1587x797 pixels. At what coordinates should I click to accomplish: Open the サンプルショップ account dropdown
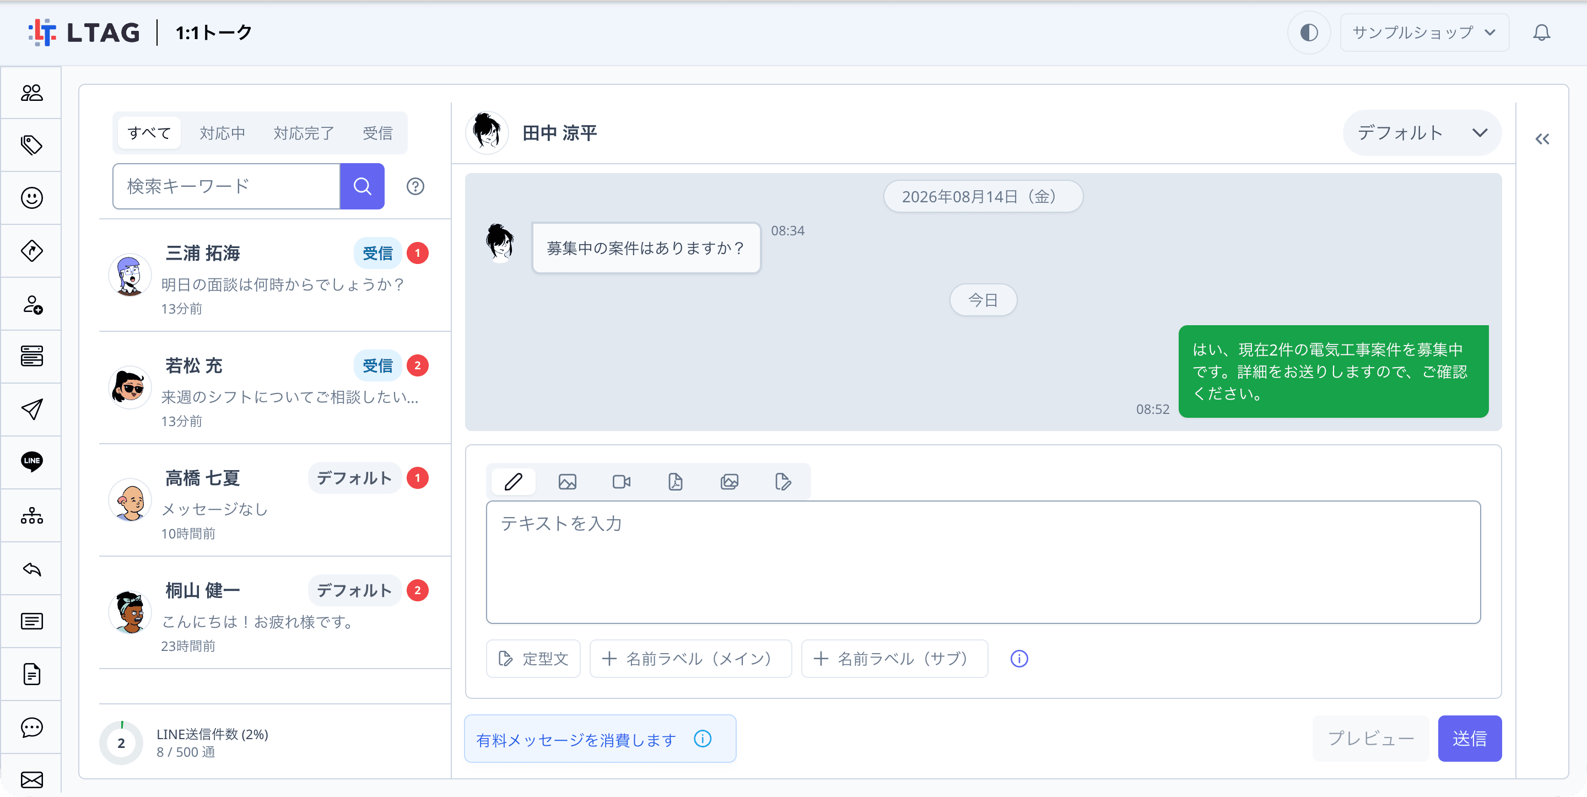(x=1424, y=33)
